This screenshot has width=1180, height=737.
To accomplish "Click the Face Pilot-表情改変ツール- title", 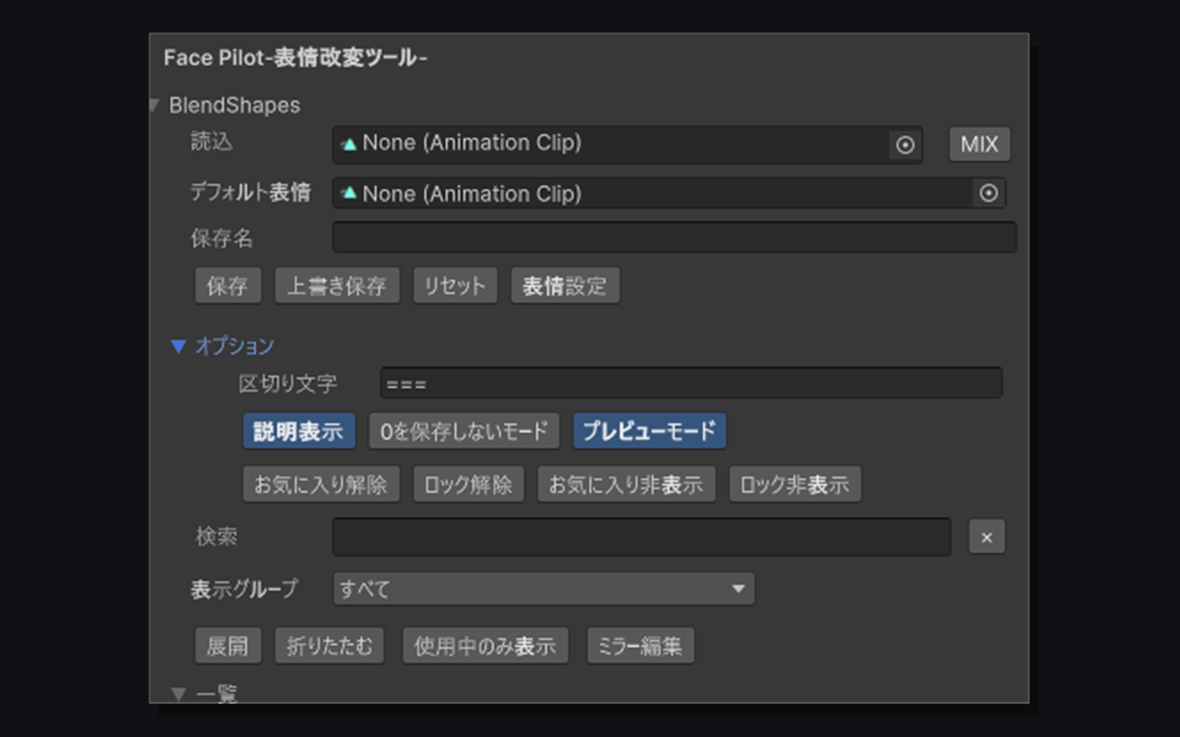I will [x=295, y=58].
